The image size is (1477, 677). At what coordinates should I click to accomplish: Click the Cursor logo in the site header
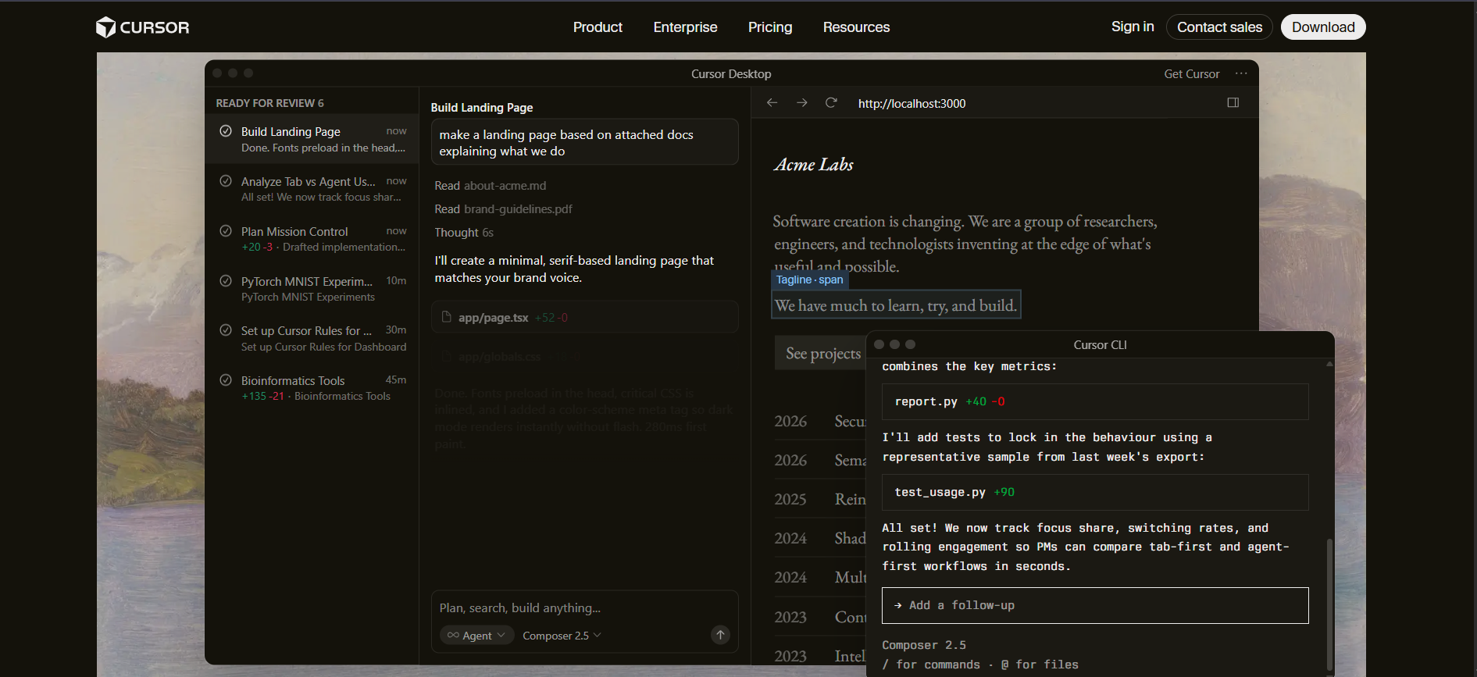click(142, 27)
